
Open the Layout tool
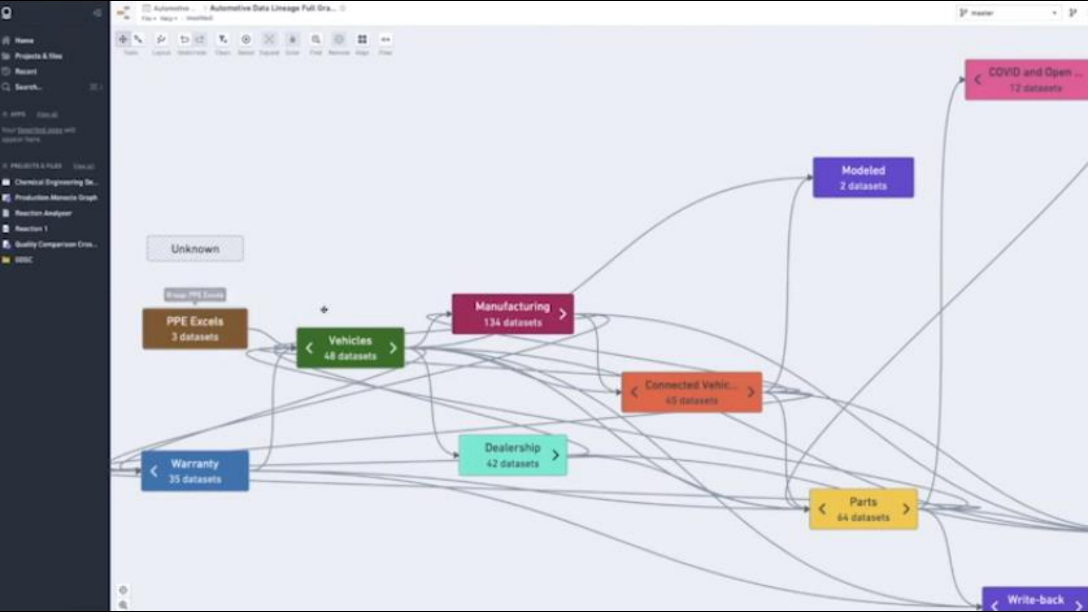coord(161,39)
